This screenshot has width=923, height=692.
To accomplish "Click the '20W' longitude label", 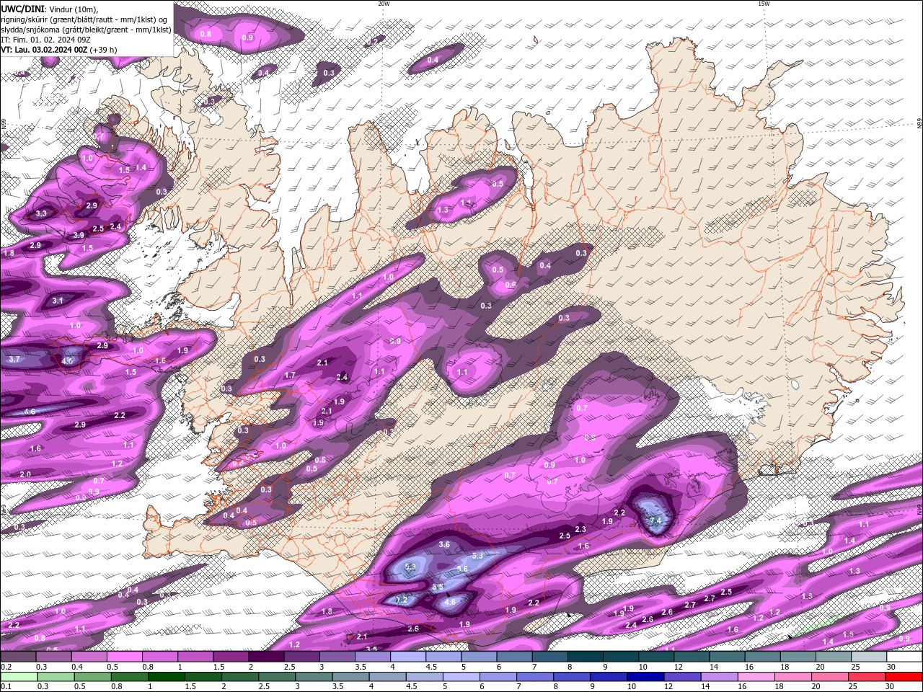I will point(384,4).
